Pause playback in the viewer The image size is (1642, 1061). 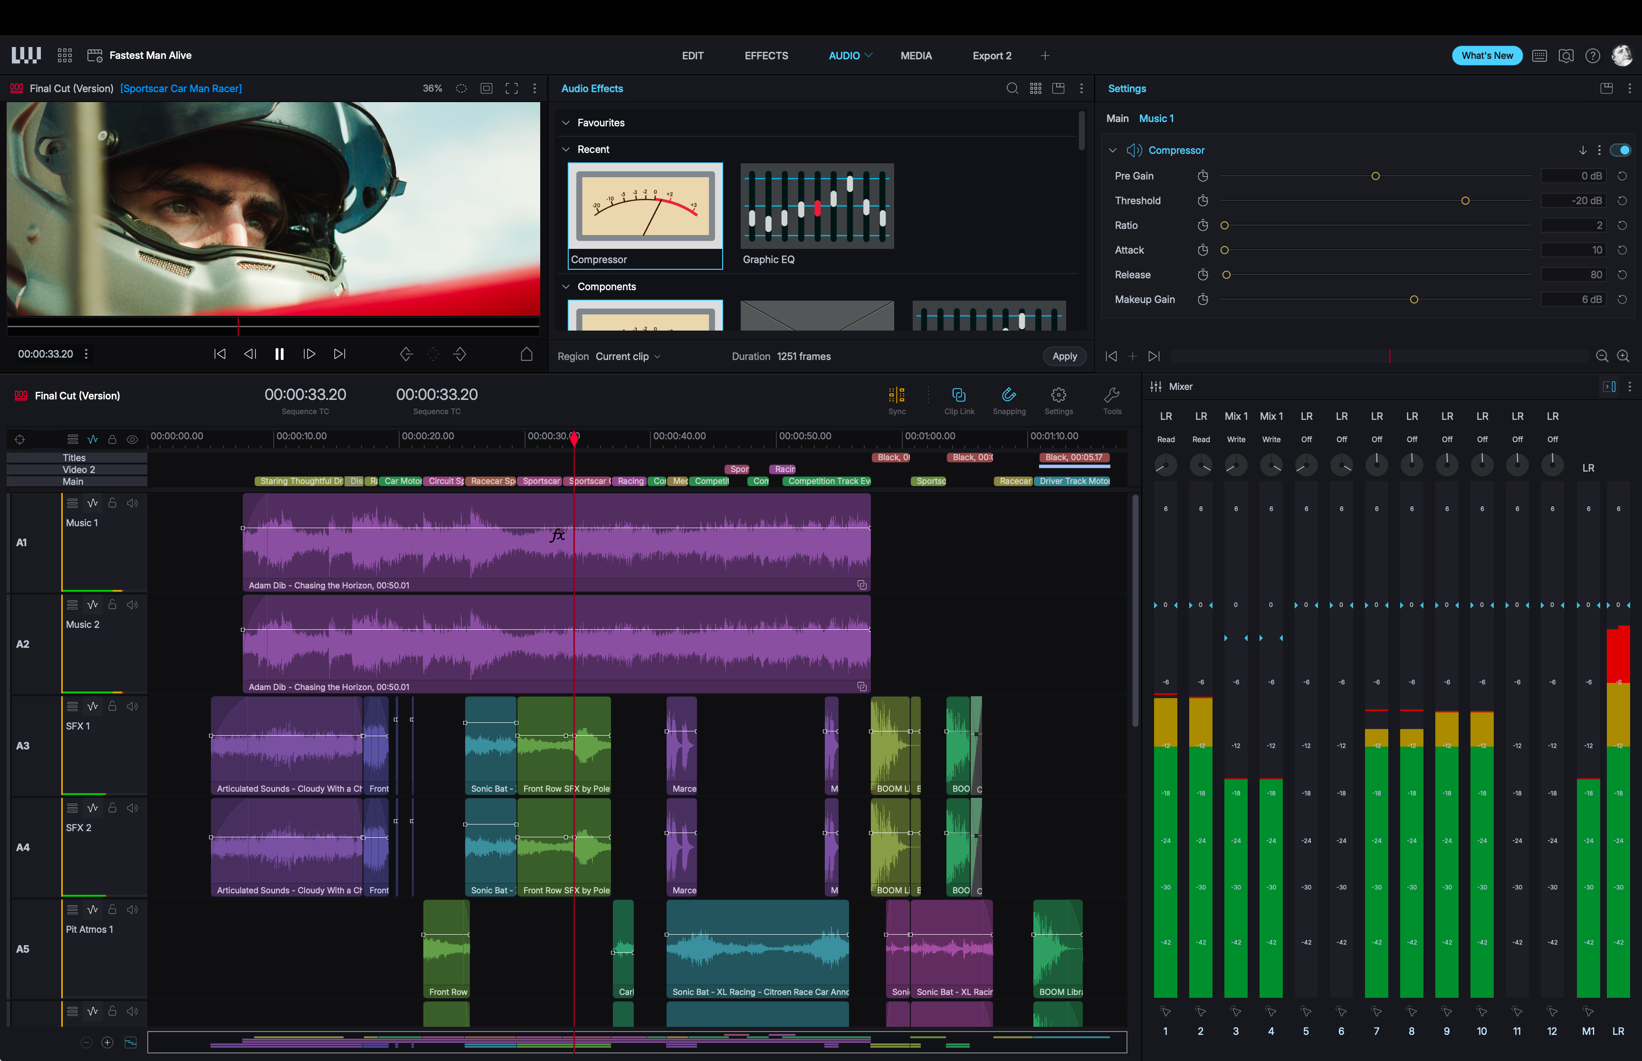(279, 354)
